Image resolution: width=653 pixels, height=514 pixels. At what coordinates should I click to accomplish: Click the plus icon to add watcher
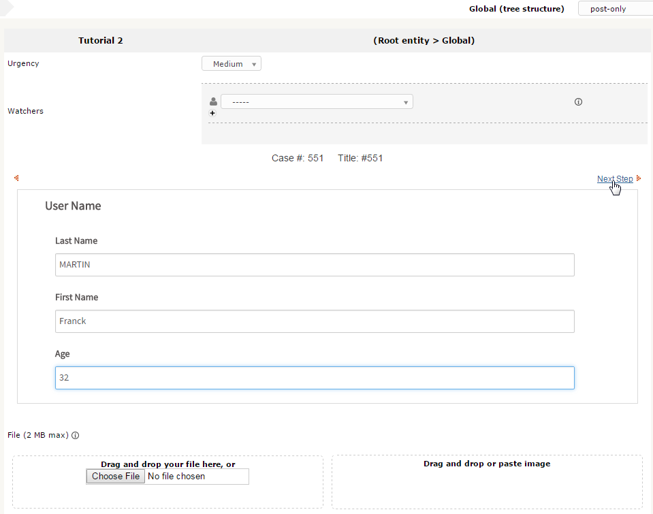click(212, 113)
